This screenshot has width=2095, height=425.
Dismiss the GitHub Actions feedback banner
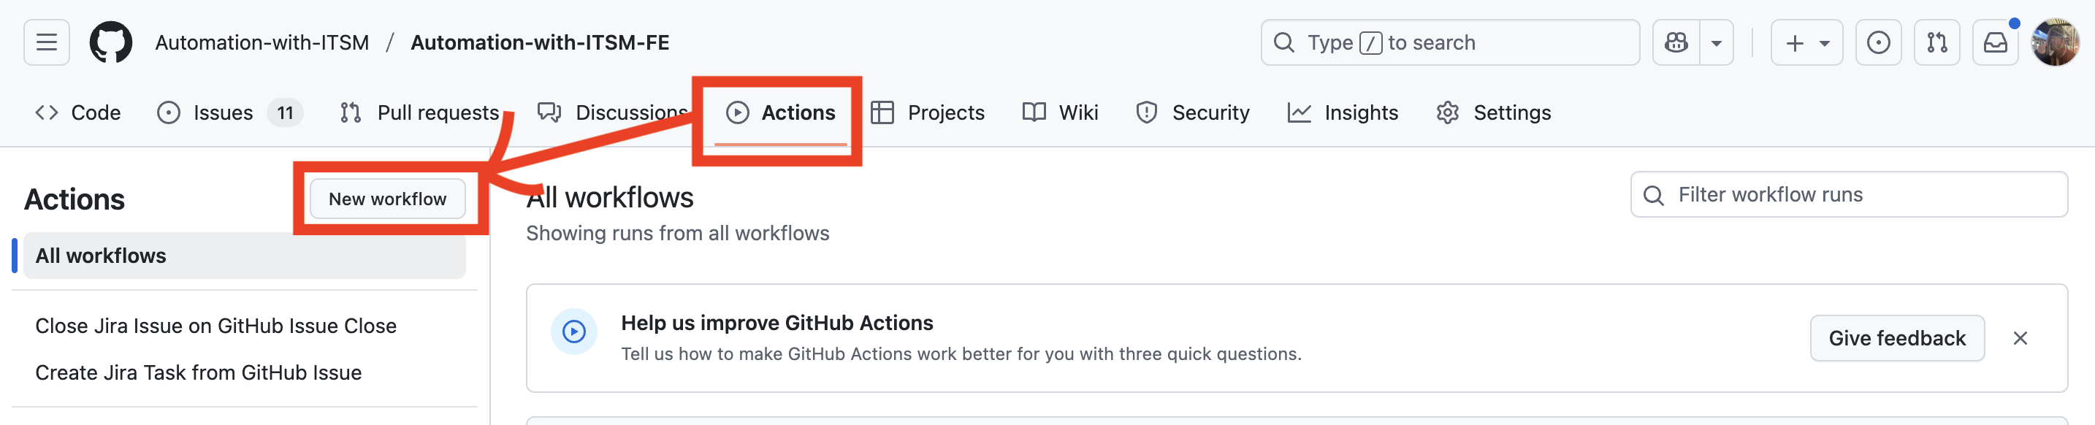click(2020, 338)
